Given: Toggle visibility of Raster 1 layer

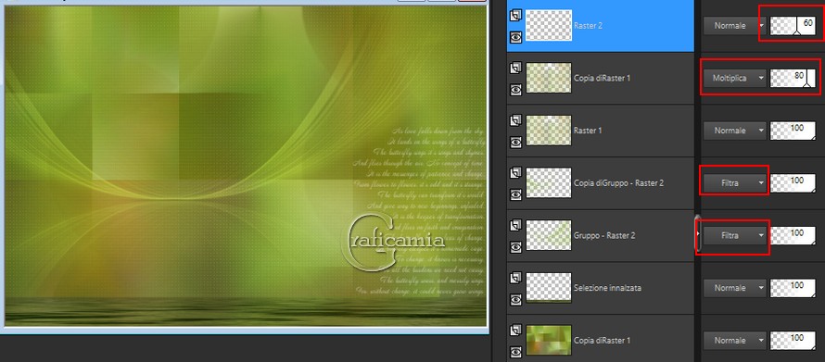Looking at the screenshot, I should point(515,142).
